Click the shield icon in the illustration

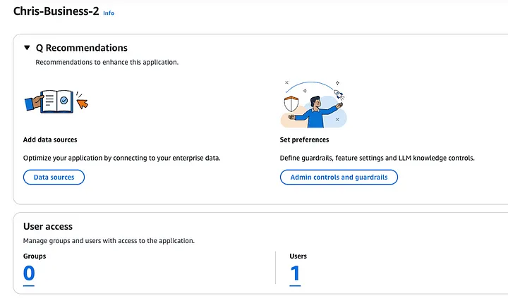[291, 104]
